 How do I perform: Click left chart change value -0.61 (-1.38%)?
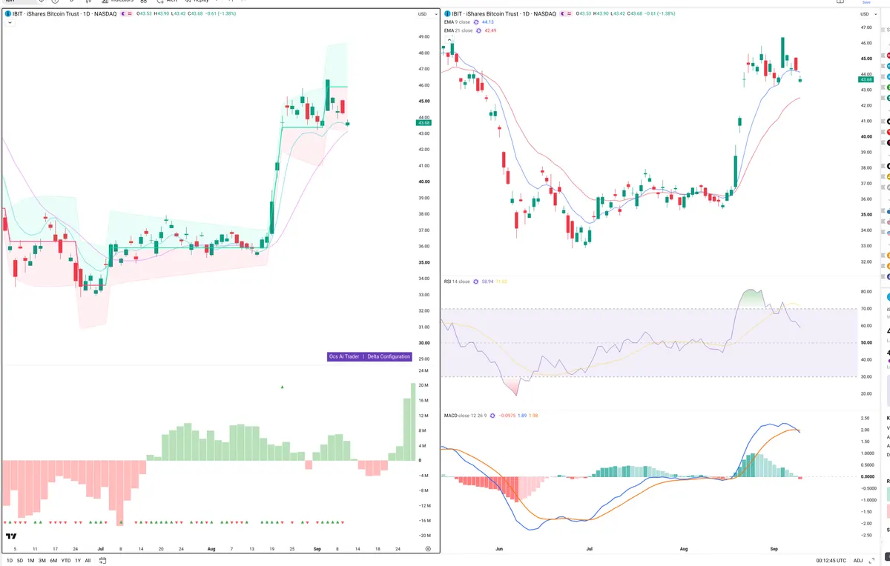pos(220,13)
